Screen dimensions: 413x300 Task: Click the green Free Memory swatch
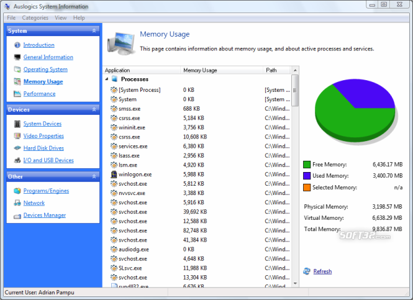click(307, 165)
